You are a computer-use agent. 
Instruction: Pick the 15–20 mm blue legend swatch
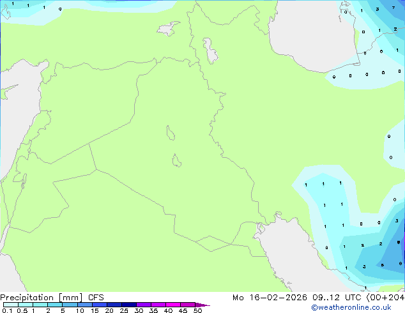point(99,305)
